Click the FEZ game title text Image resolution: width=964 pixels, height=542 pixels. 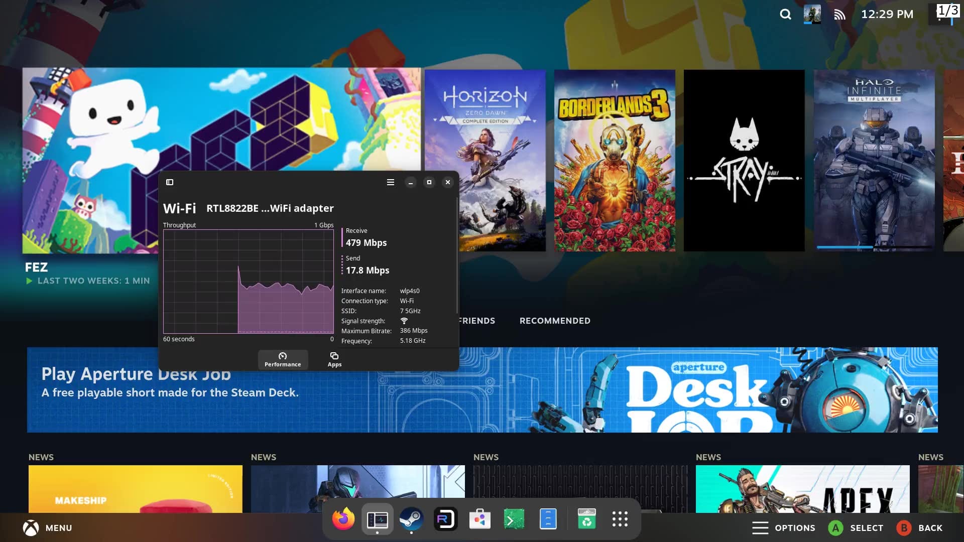coord(36,267)
